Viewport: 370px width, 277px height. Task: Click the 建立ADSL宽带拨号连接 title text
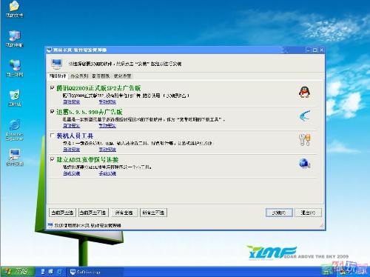click(x=87, y=160)
